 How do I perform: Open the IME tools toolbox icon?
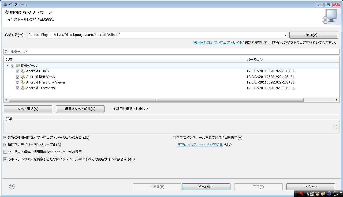(323, 194)
